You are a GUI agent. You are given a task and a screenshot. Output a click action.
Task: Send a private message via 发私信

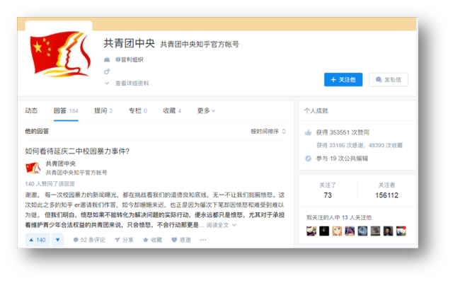pos(389,79)
